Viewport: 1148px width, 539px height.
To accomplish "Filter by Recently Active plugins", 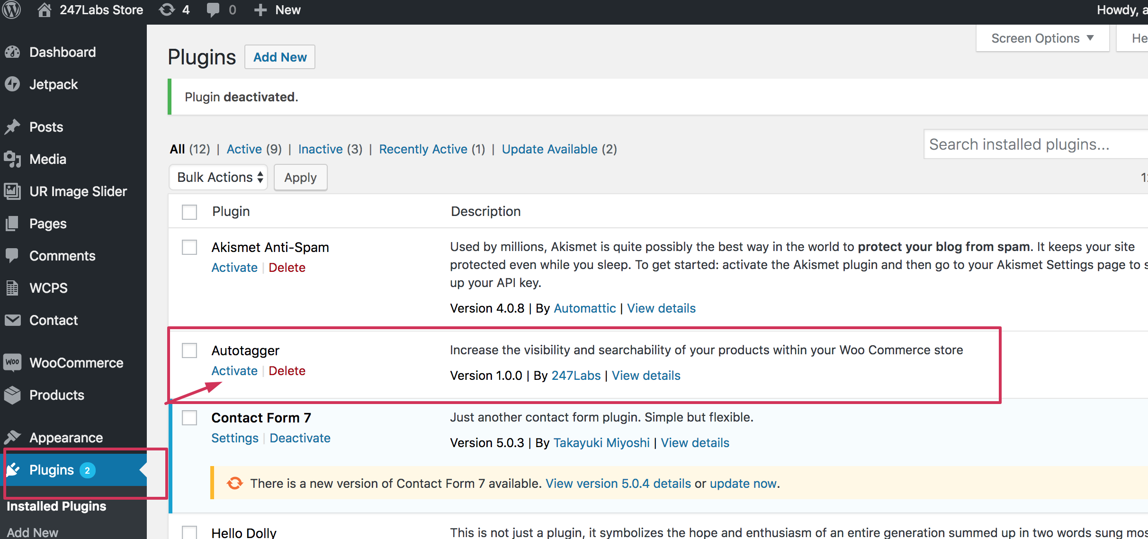I will (423, 149).
